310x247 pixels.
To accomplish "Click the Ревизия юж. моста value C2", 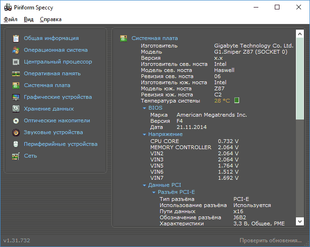I will 218,95.
